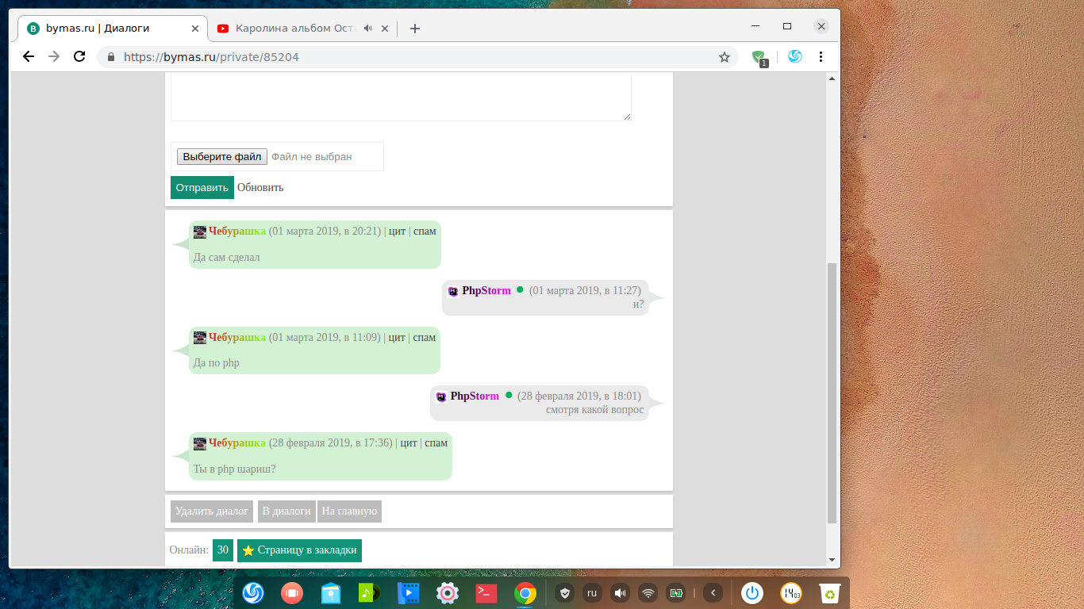
Task: Open the Deepin launcher in the dock
Action: coord(253,592)
